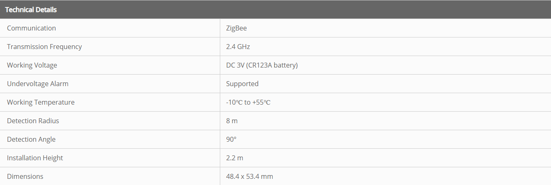Select the Detection Radius label

pos(33,121)
